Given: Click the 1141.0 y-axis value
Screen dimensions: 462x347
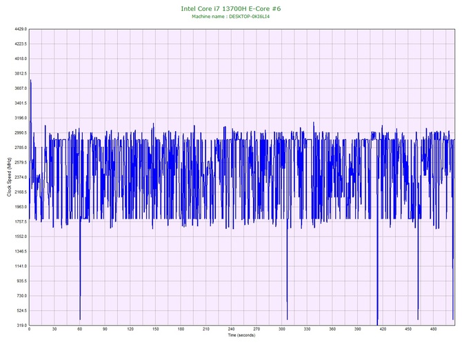Looking at the screenshot, I should [20, 266].
